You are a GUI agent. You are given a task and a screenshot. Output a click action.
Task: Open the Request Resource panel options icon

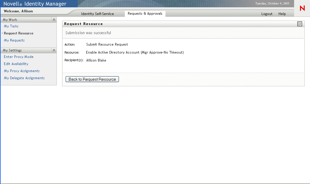(299, 24)
